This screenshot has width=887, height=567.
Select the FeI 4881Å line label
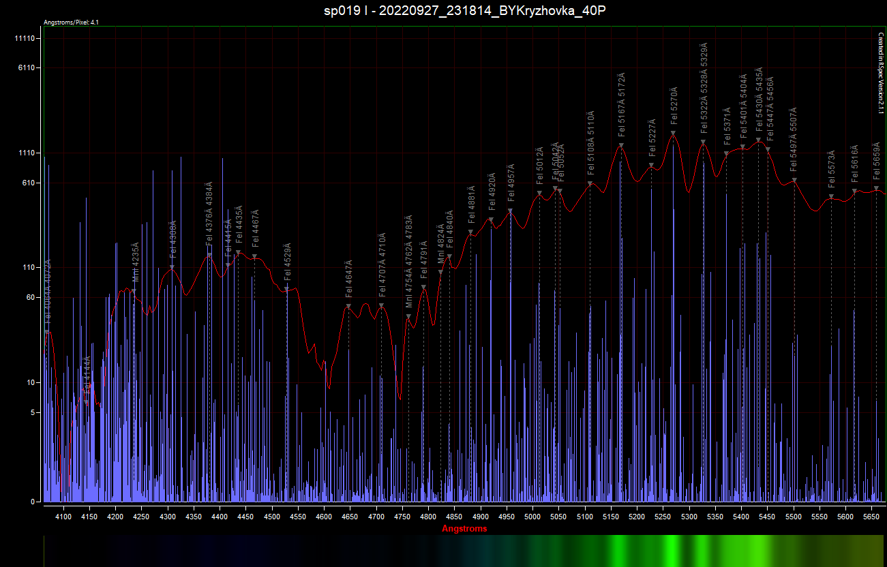pyautogui.click(x=471, y=205)
